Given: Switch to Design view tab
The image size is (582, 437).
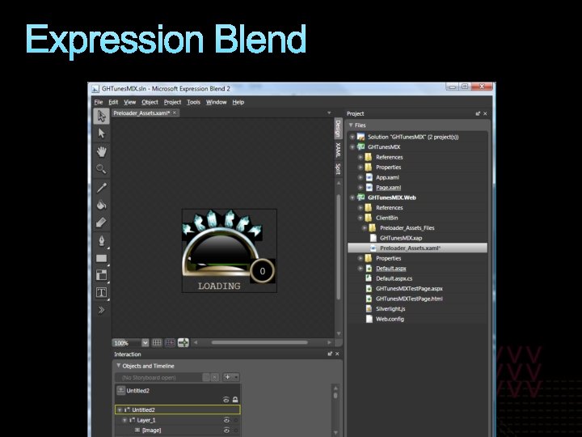Looking at the screenshot, I should 338,128.
